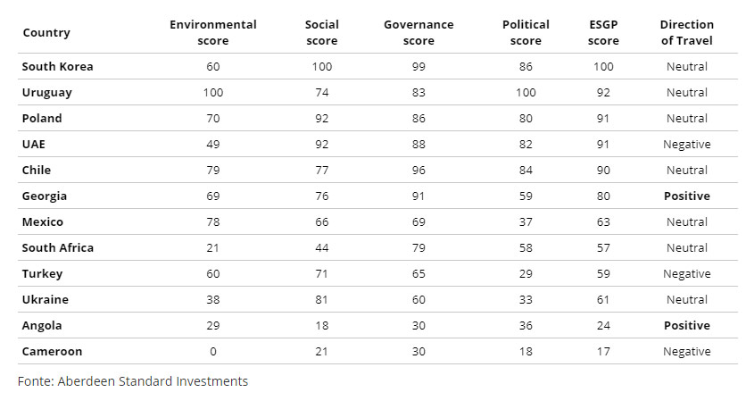This screenshot has height=409, width=746.
Task: Click the Governance score column header
Action: click(x=419, y=33)
